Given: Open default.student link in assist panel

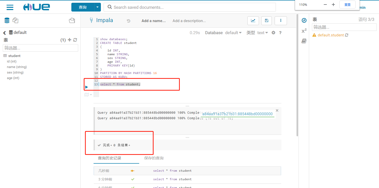Looking at the screenshot, I should click(331, 35).
